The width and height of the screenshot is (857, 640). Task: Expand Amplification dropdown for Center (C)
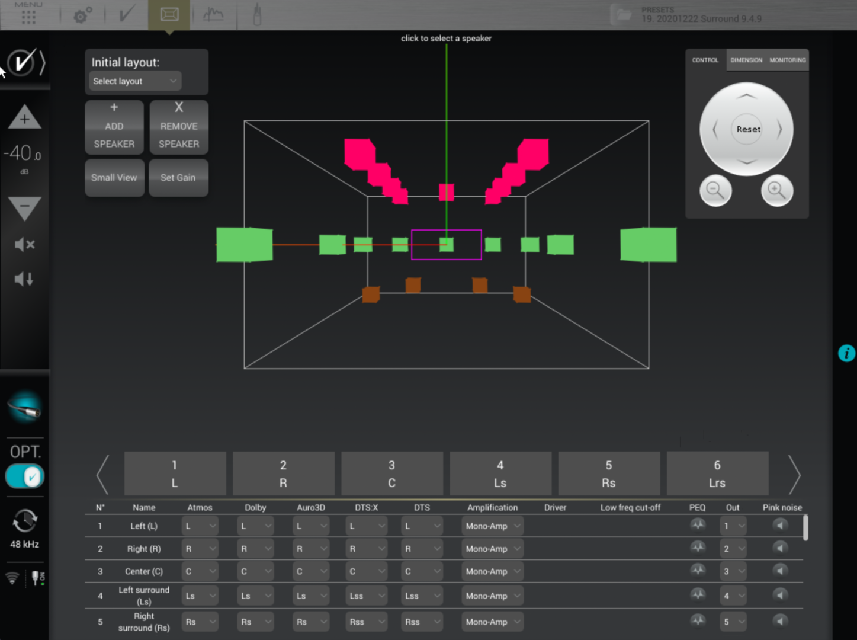click(x=492, y=572)
